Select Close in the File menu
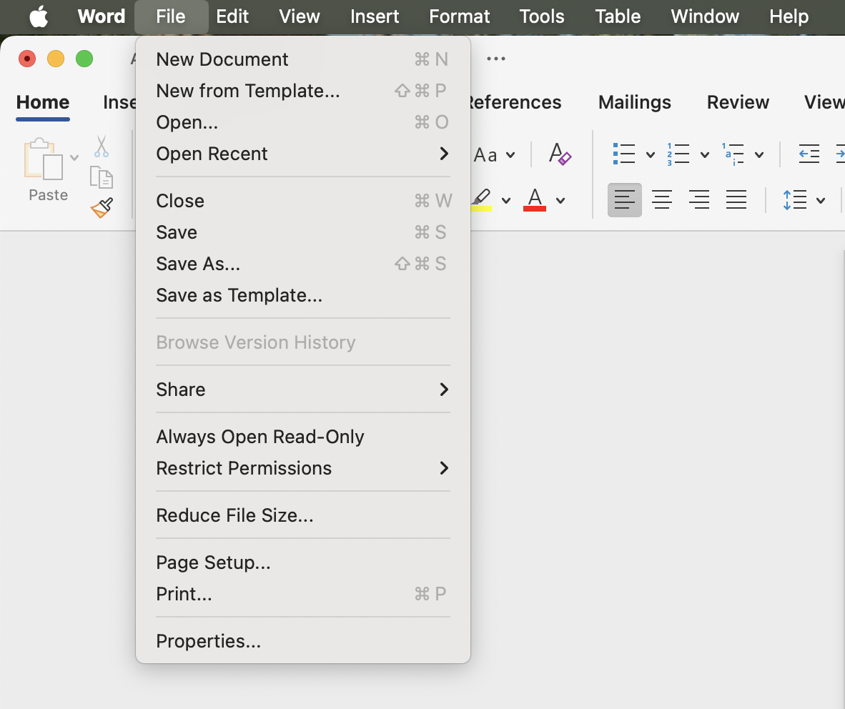This screenshot has width=845, height=709. coord(303,201)
